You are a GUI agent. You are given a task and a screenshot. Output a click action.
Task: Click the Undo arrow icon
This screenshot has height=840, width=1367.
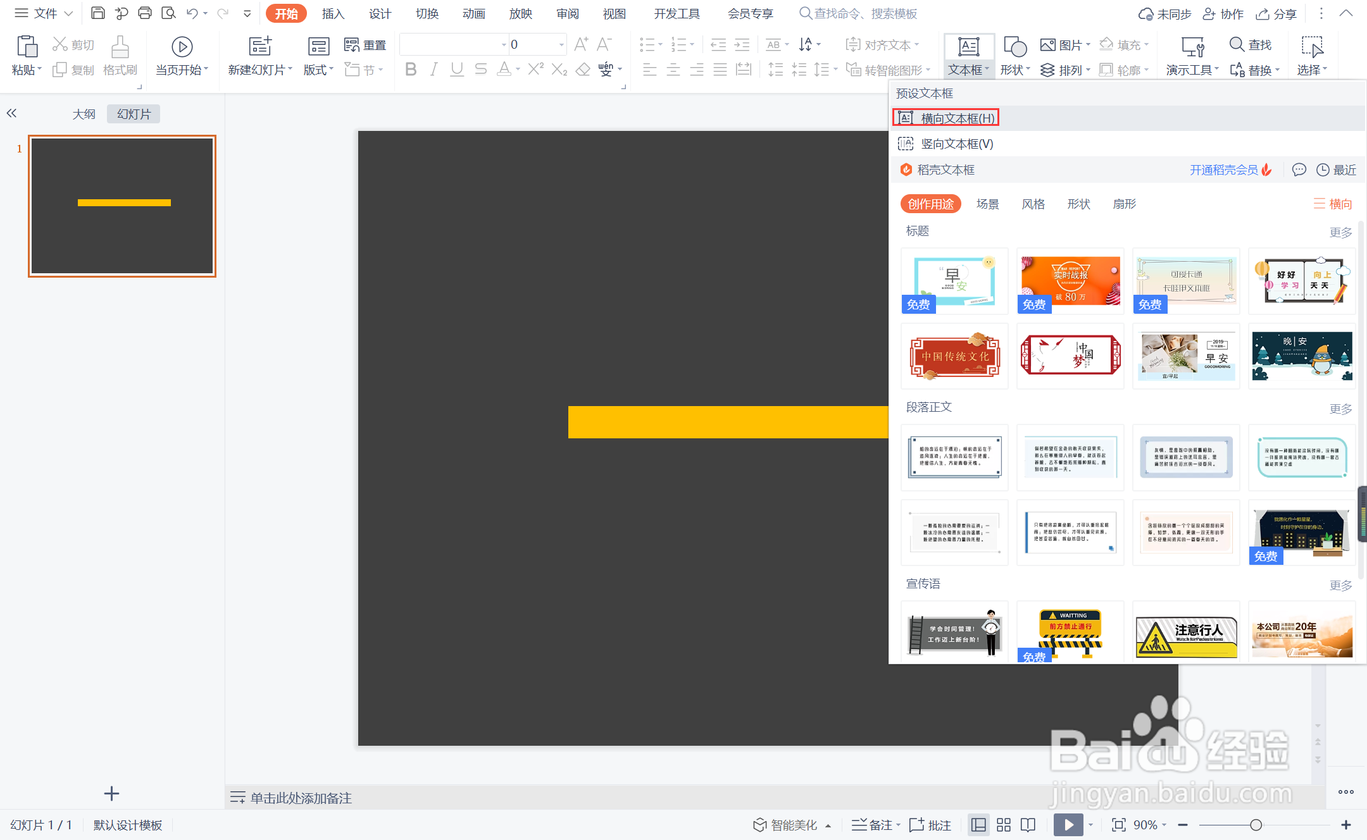tap(192, 13)
